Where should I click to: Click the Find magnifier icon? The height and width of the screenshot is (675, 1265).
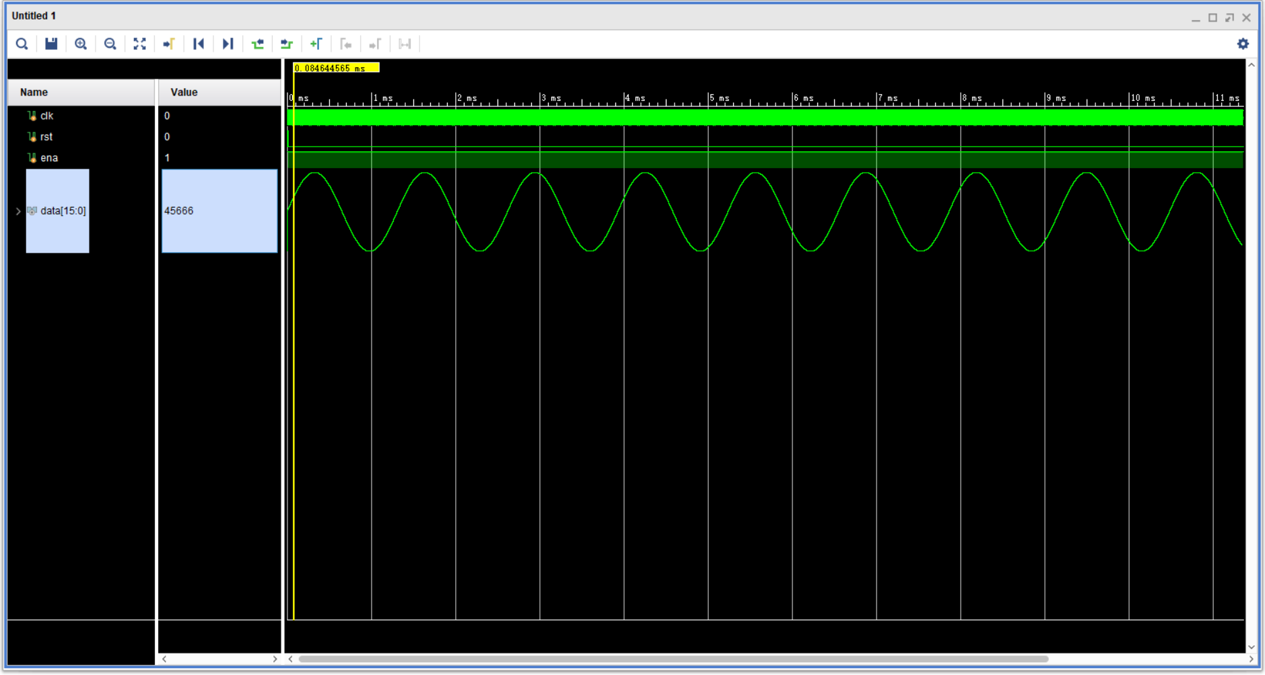(22, 44)
